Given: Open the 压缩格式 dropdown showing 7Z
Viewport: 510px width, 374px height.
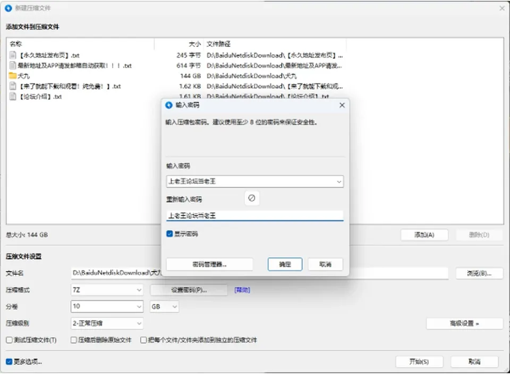Looking at the screenshot, I should pos(107,290).
